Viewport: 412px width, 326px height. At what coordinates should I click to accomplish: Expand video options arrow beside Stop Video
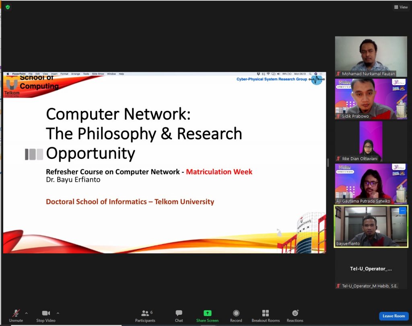click(x=58, y=313)
